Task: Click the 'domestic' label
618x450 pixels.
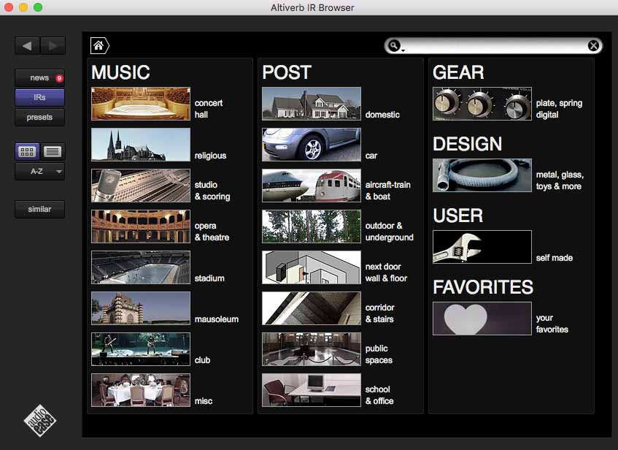Action: pyautogui.click(x=382, y=115)
